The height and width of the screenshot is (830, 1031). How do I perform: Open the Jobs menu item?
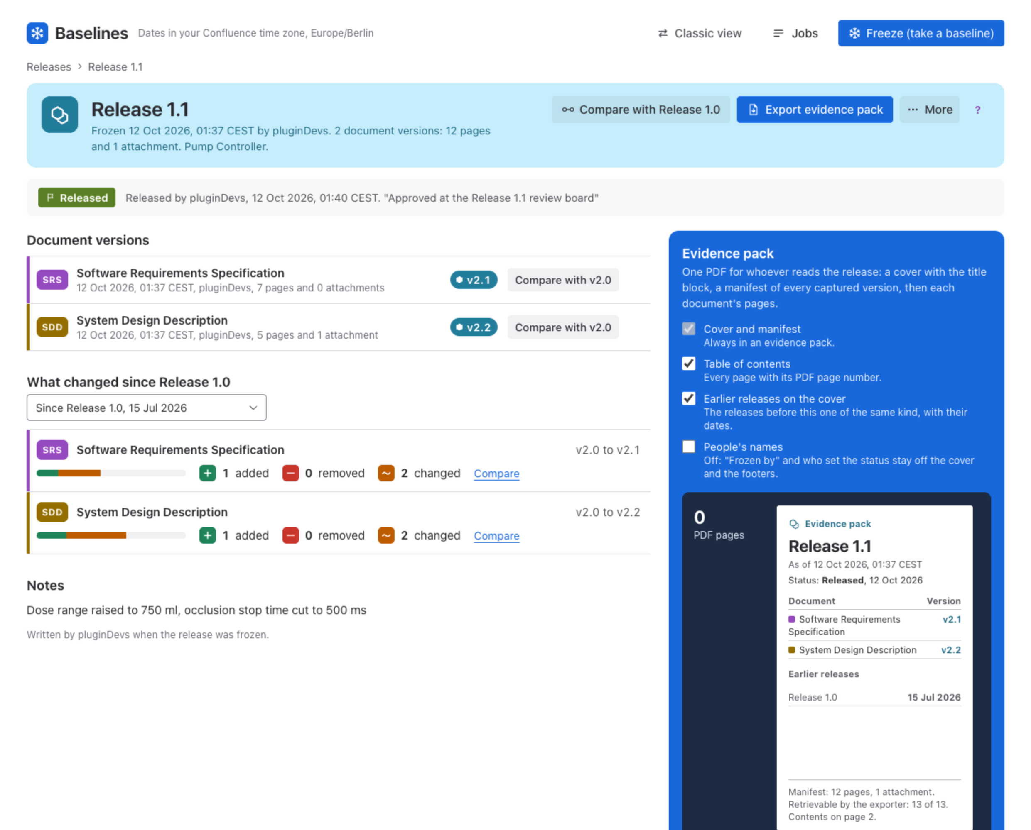(x=795, y=33)
